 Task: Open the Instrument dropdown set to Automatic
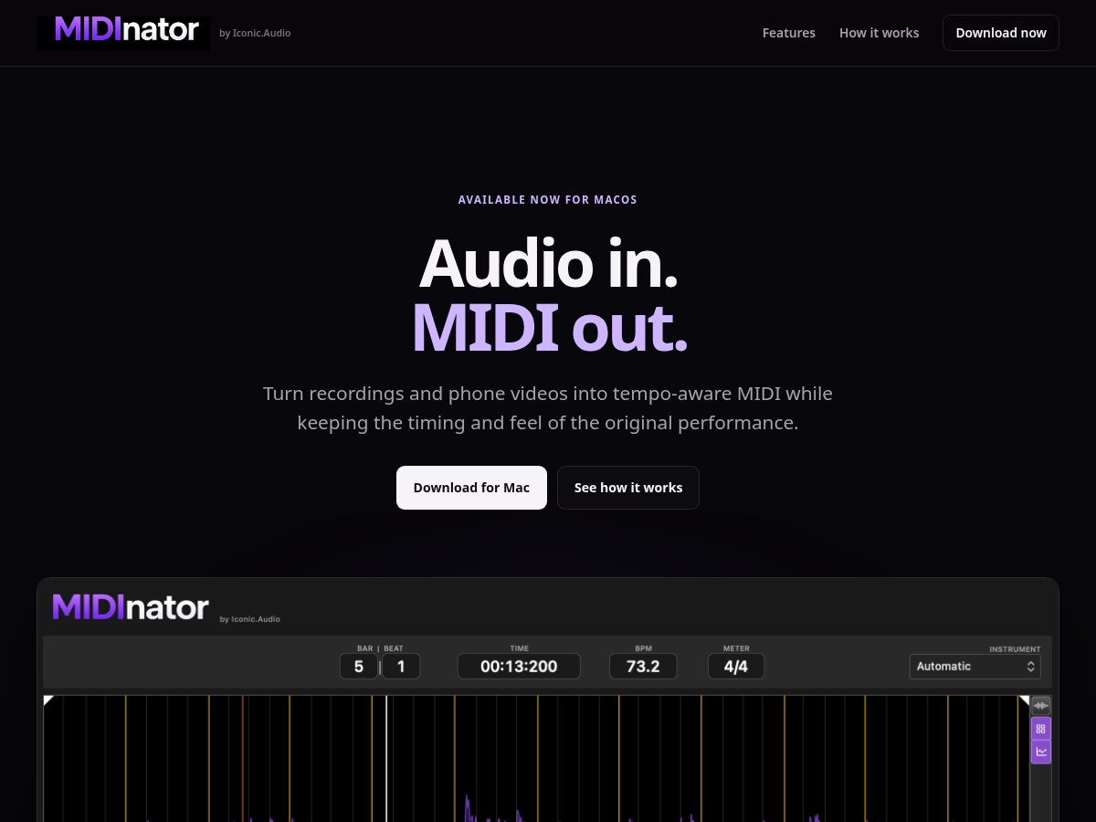(x=975, y=666)
